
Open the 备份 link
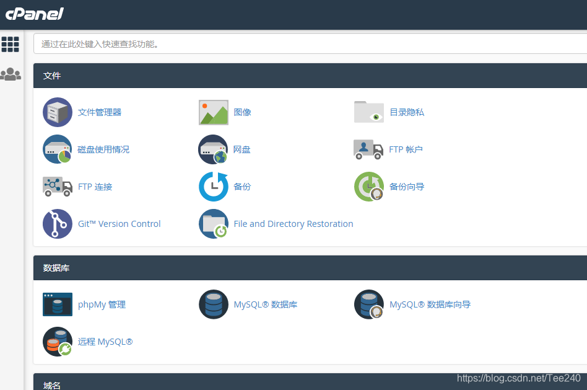coord(242,187)
